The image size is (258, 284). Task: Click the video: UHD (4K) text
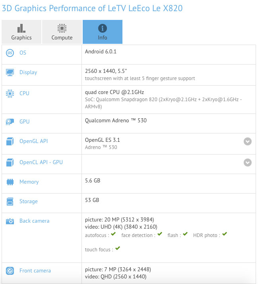[121, 227]
